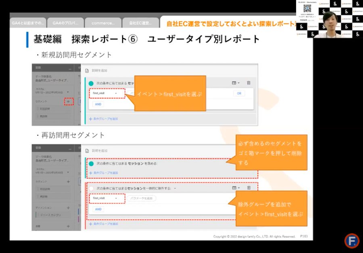Open the 一時的に除外する dropdown arrow
The height and width of the screenshot is (253, 363).
pos(175,188)
